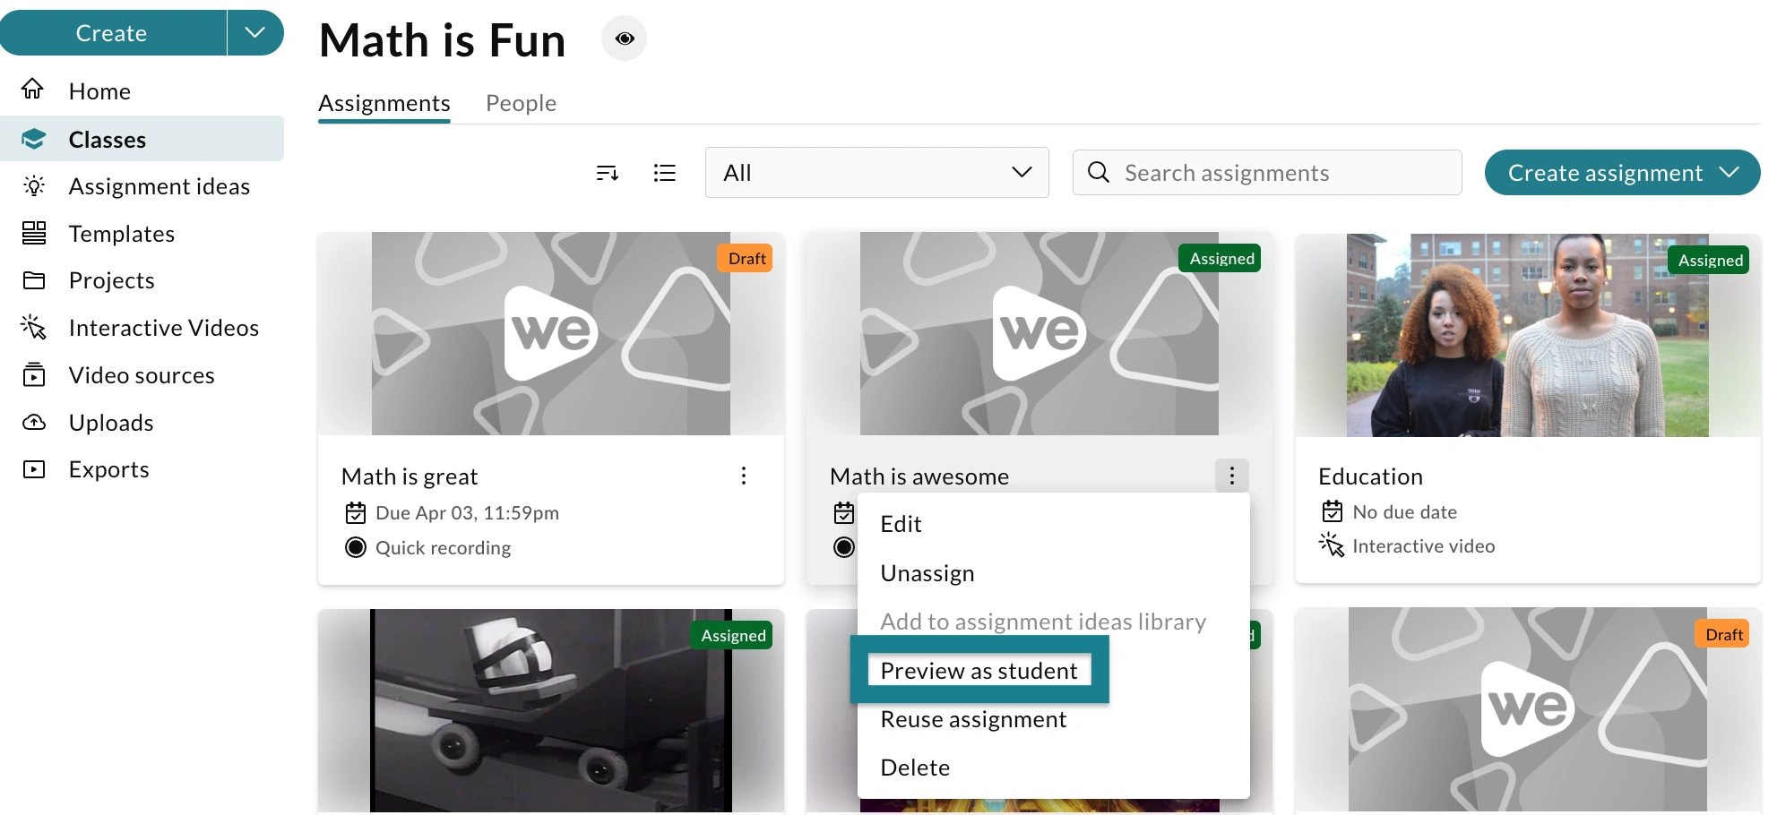Click the Assignment ideas lightbulb icon
Viewport: 1777px width, 815px height.
pyautogui.click(x=34, y=185)
